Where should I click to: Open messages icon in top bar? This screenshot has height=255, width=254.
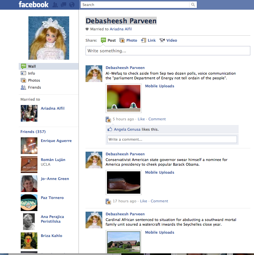pyautogui.click(x=63, y=5)
